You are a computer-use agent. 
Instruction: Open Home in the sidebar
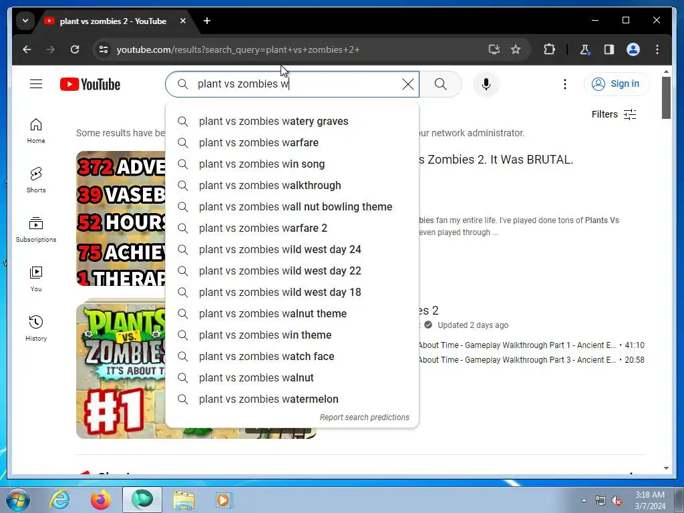(x=36, y=131)
